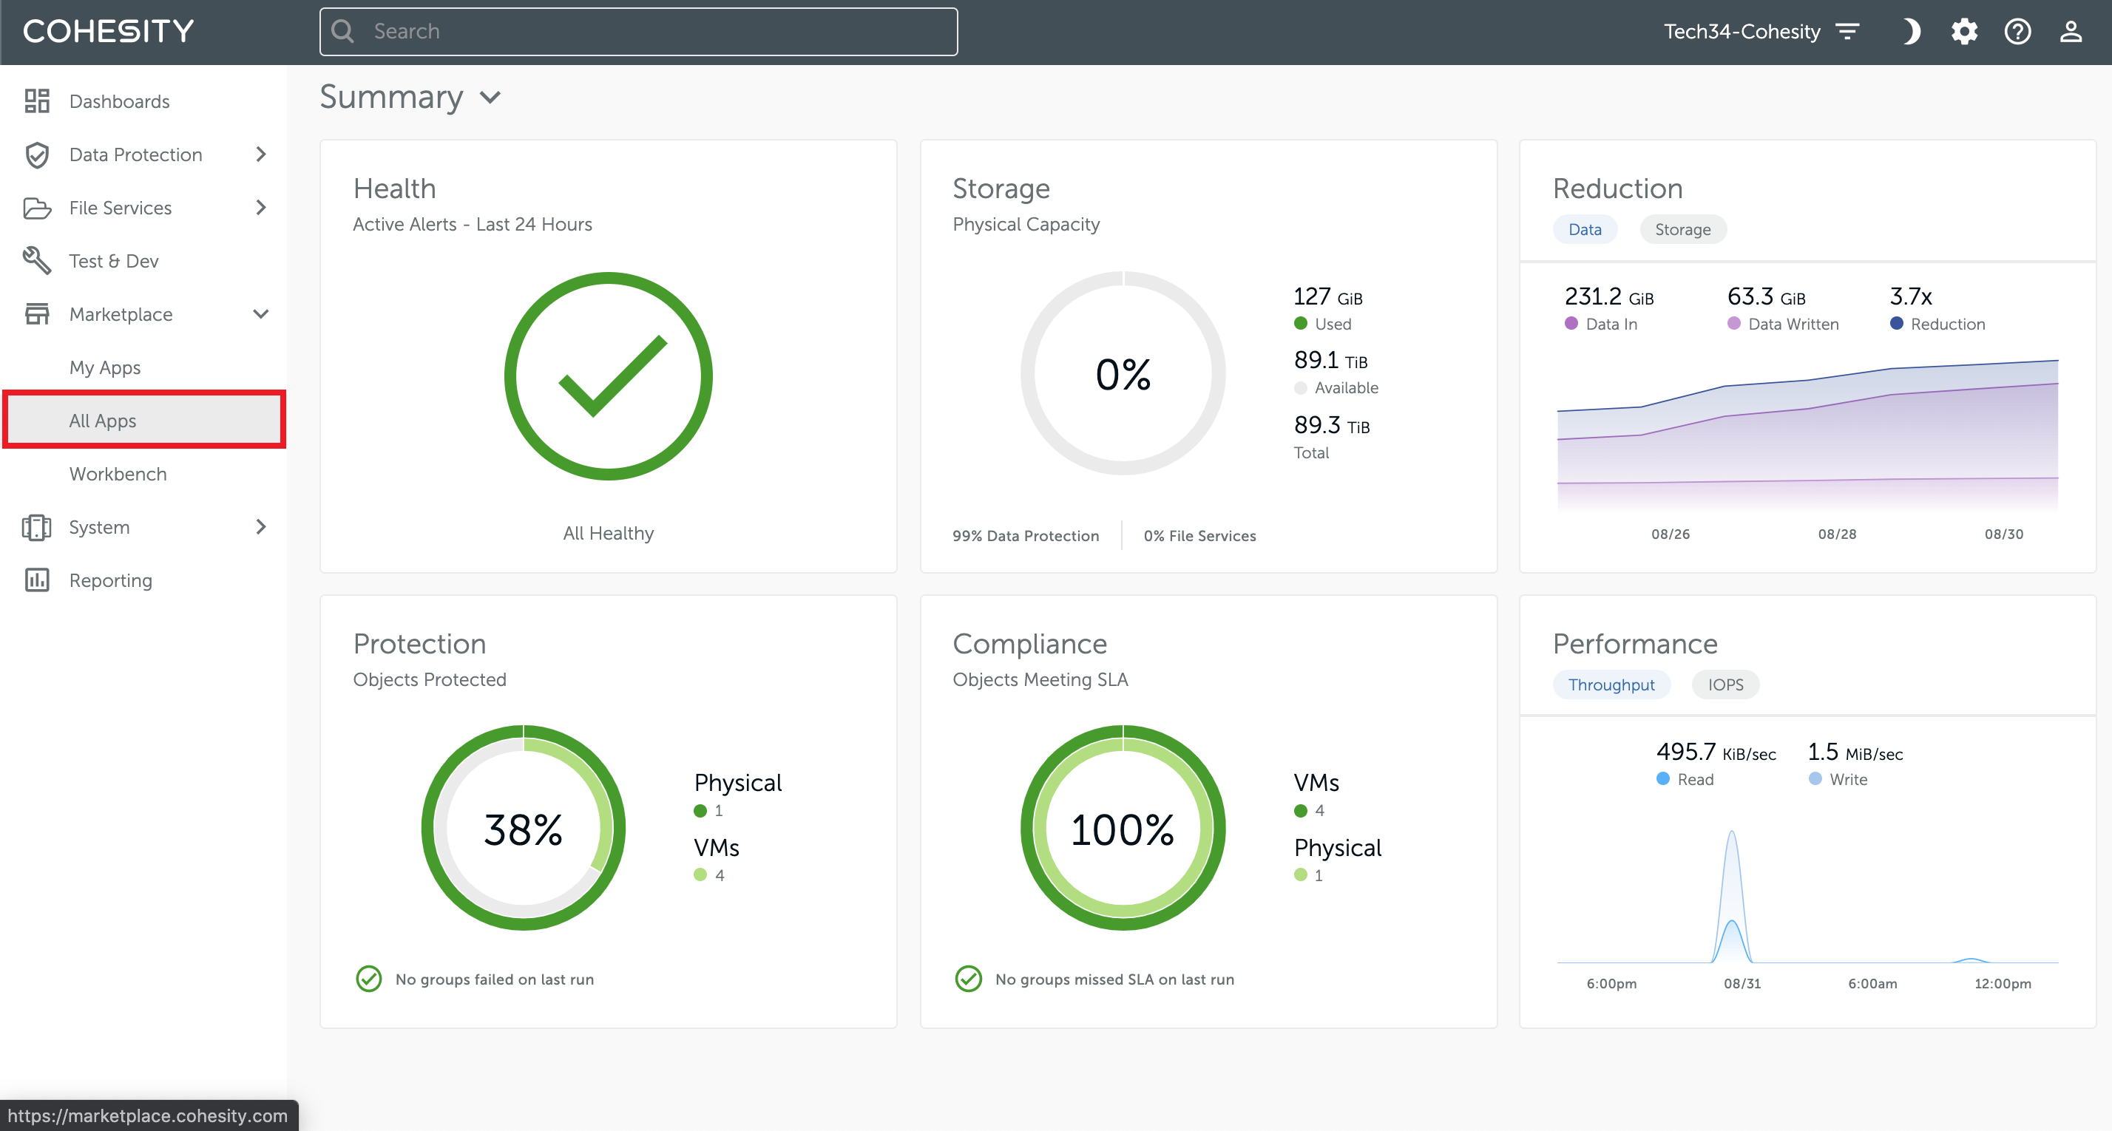Click the System icon in sidebar
The height and width of the screenshot is (1131, 2112).
point(37,527)
